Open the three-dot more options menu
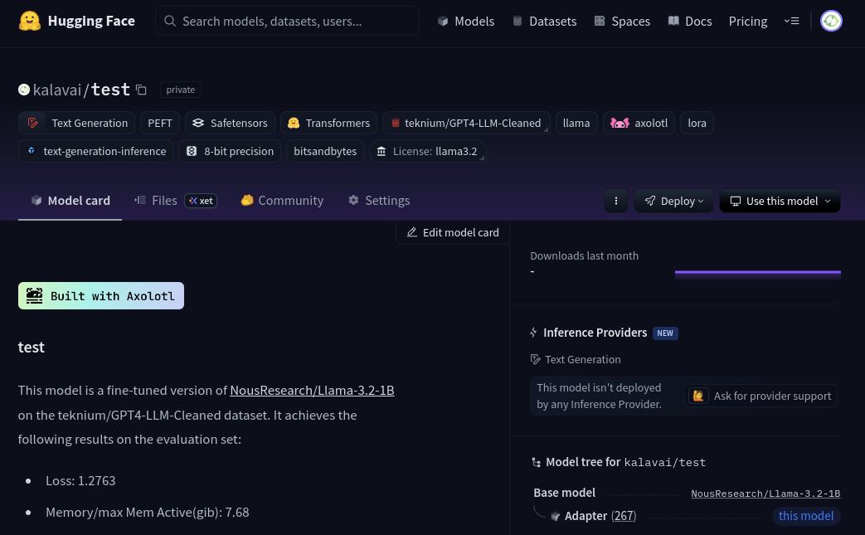The width and height of the screenshot is (865, 535). [x=616, y=201]
